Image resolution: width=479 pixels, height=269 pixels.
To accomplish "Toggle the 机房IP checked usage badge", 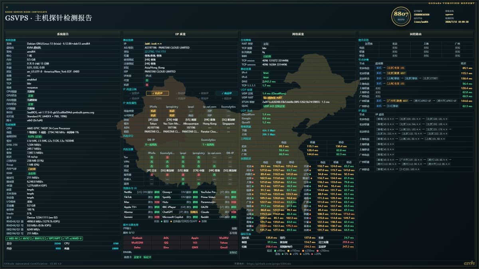I will [x=157, y=93].
